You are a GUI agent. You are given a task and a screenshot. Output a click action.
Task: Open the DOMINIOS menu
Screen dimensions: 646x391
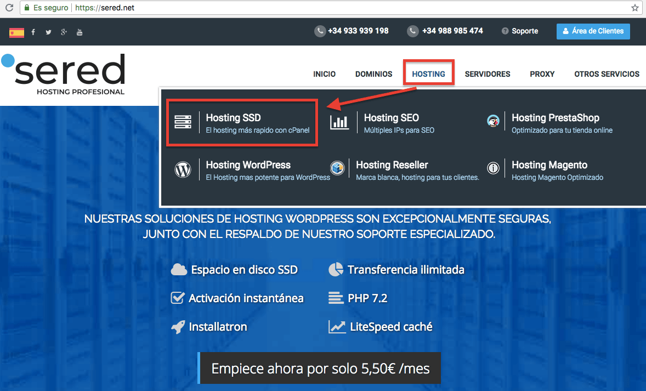373,74
